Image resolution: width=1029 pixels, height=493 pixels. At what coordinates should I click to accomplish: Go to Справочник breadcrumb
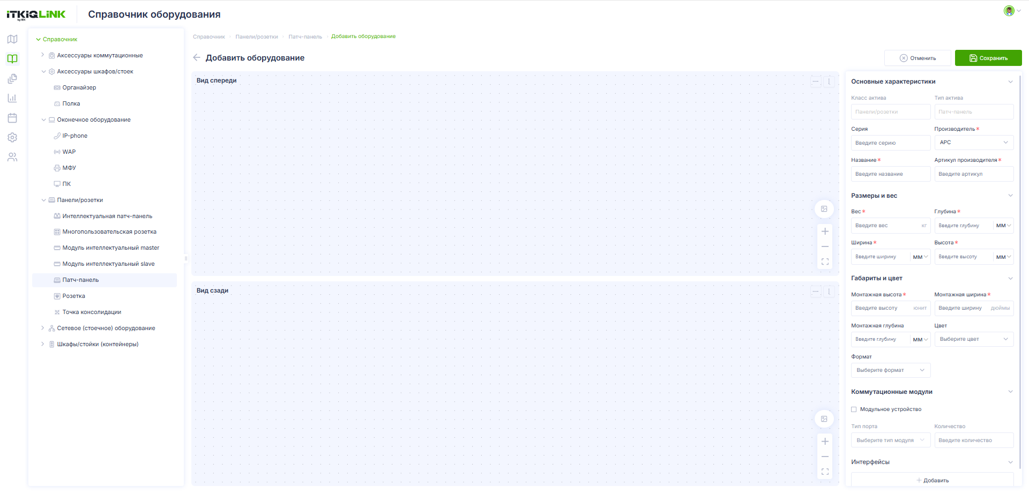point(209,37)
